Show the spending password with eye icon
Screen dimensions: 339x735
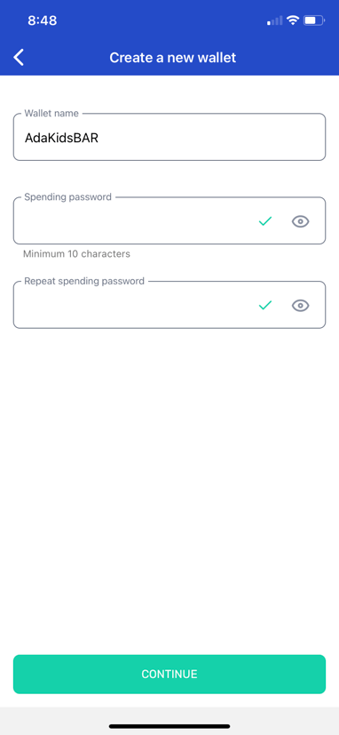[x=301, y=221]
